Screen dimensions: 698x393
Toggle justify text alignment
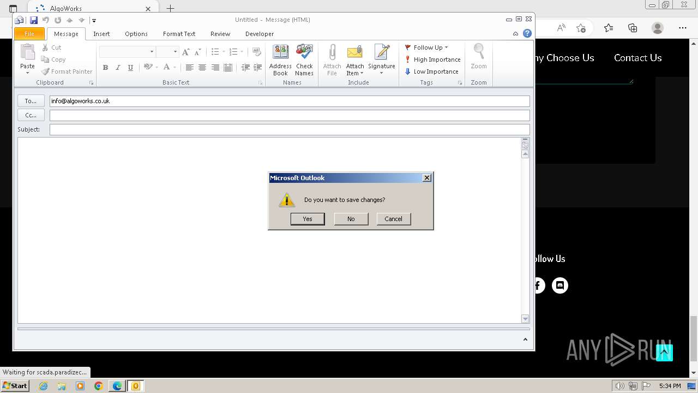point(228,68)
